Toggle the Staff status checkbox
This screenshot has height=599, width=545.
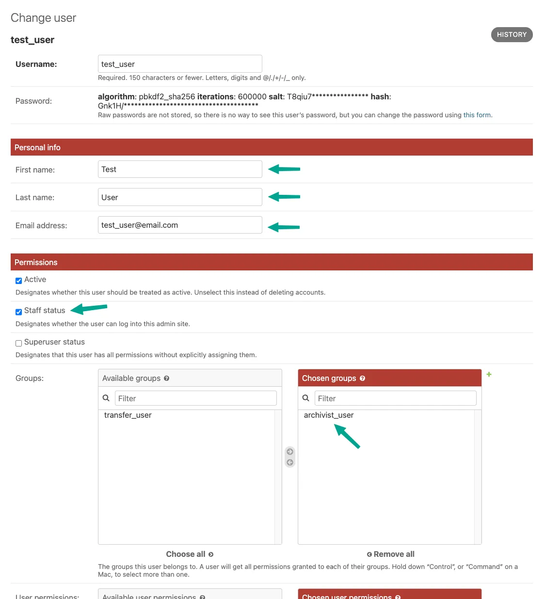(x=18, y=312)
